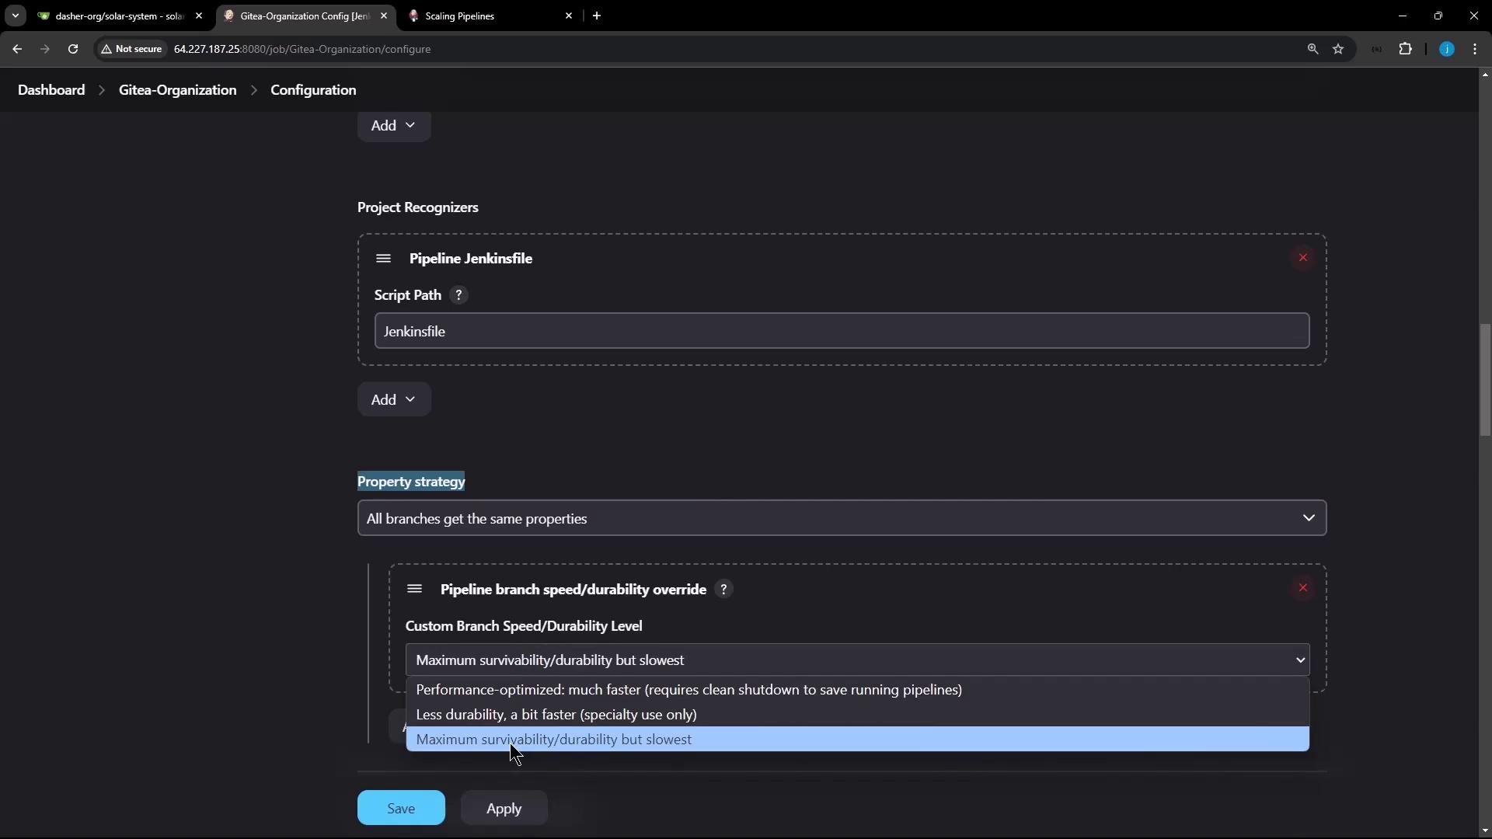This screenshot has width=1492, height=839.
Task: Switch to the dasher-org/solar-system tab
Action: point(117,16)
